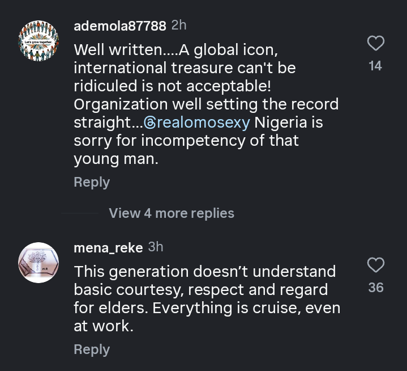The height and width of the screenshot is (371, 407).
Task: View the 36 likes count
Action: (376, 288)
